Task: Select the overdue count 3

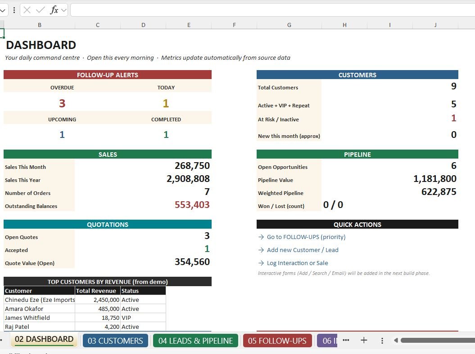Action: [62, 103]
